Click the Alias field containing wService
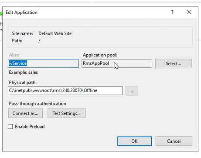The height and width of the screenshot is (158, 201). pos(43,63)
